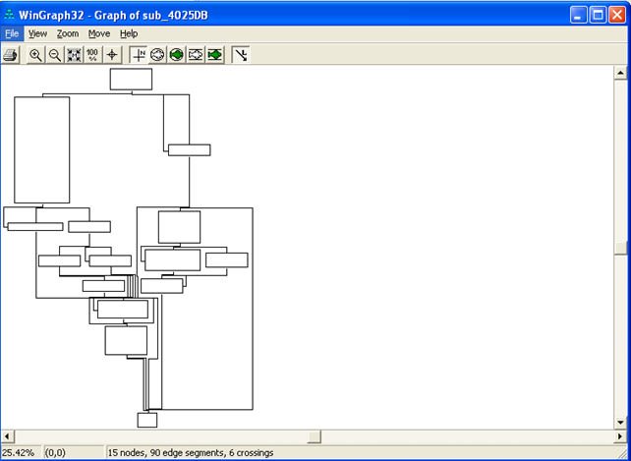Open the View menu
Viewport: 631px width, 461px height.
(x=37, y=33)
